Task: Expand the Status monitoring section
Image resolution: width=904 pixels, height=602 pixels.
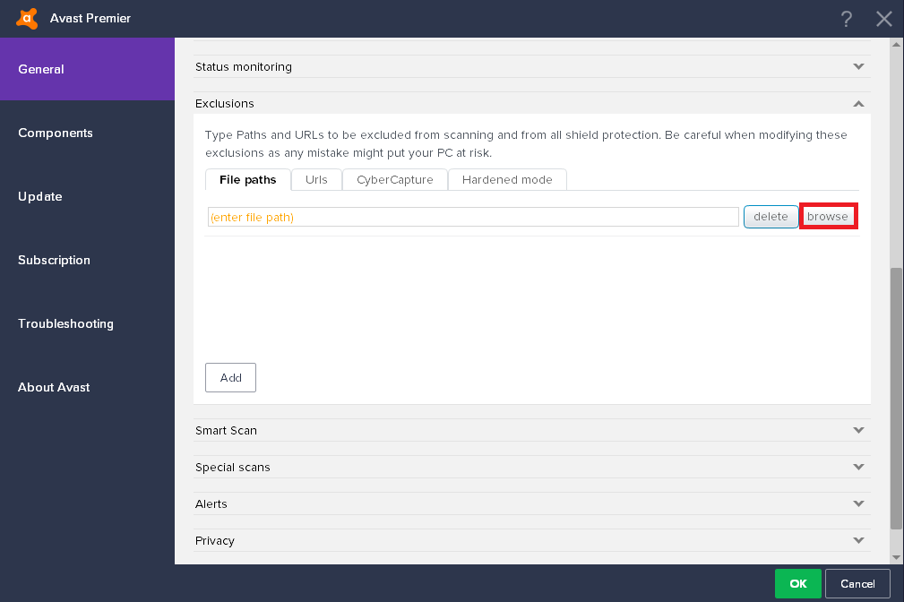Action: click(858, 67)
